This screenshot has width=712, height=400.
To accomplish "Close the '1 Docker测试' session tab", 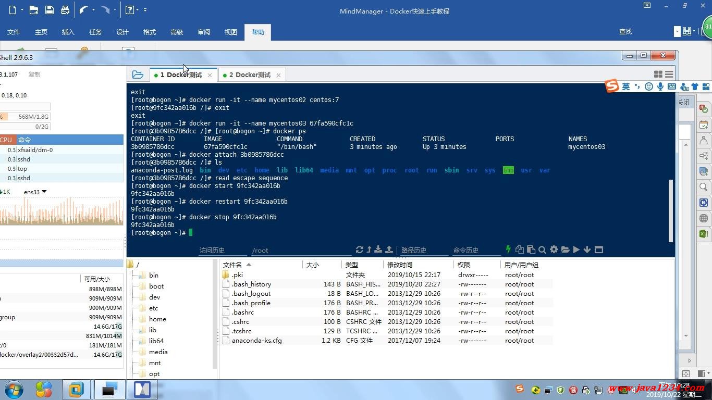I will point(210,75).
